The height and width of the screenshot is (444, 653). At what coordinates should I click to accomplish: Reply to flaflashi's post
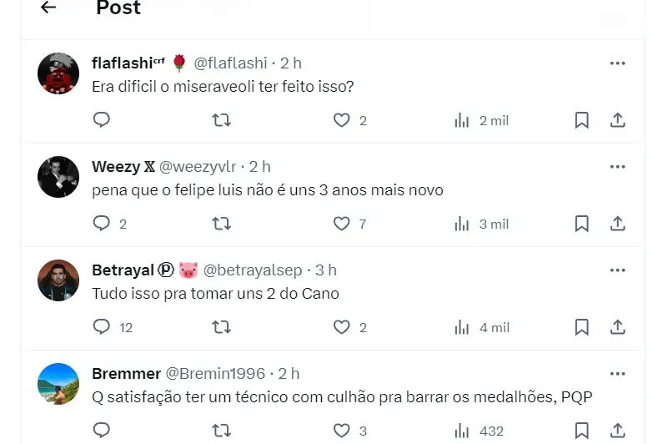click(102, 120)
